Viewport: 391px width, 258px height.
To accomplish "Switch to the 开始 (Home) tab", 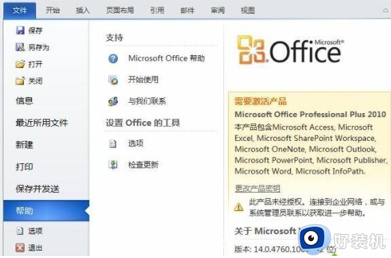I will pyautogui.click(x=52, y=10).
